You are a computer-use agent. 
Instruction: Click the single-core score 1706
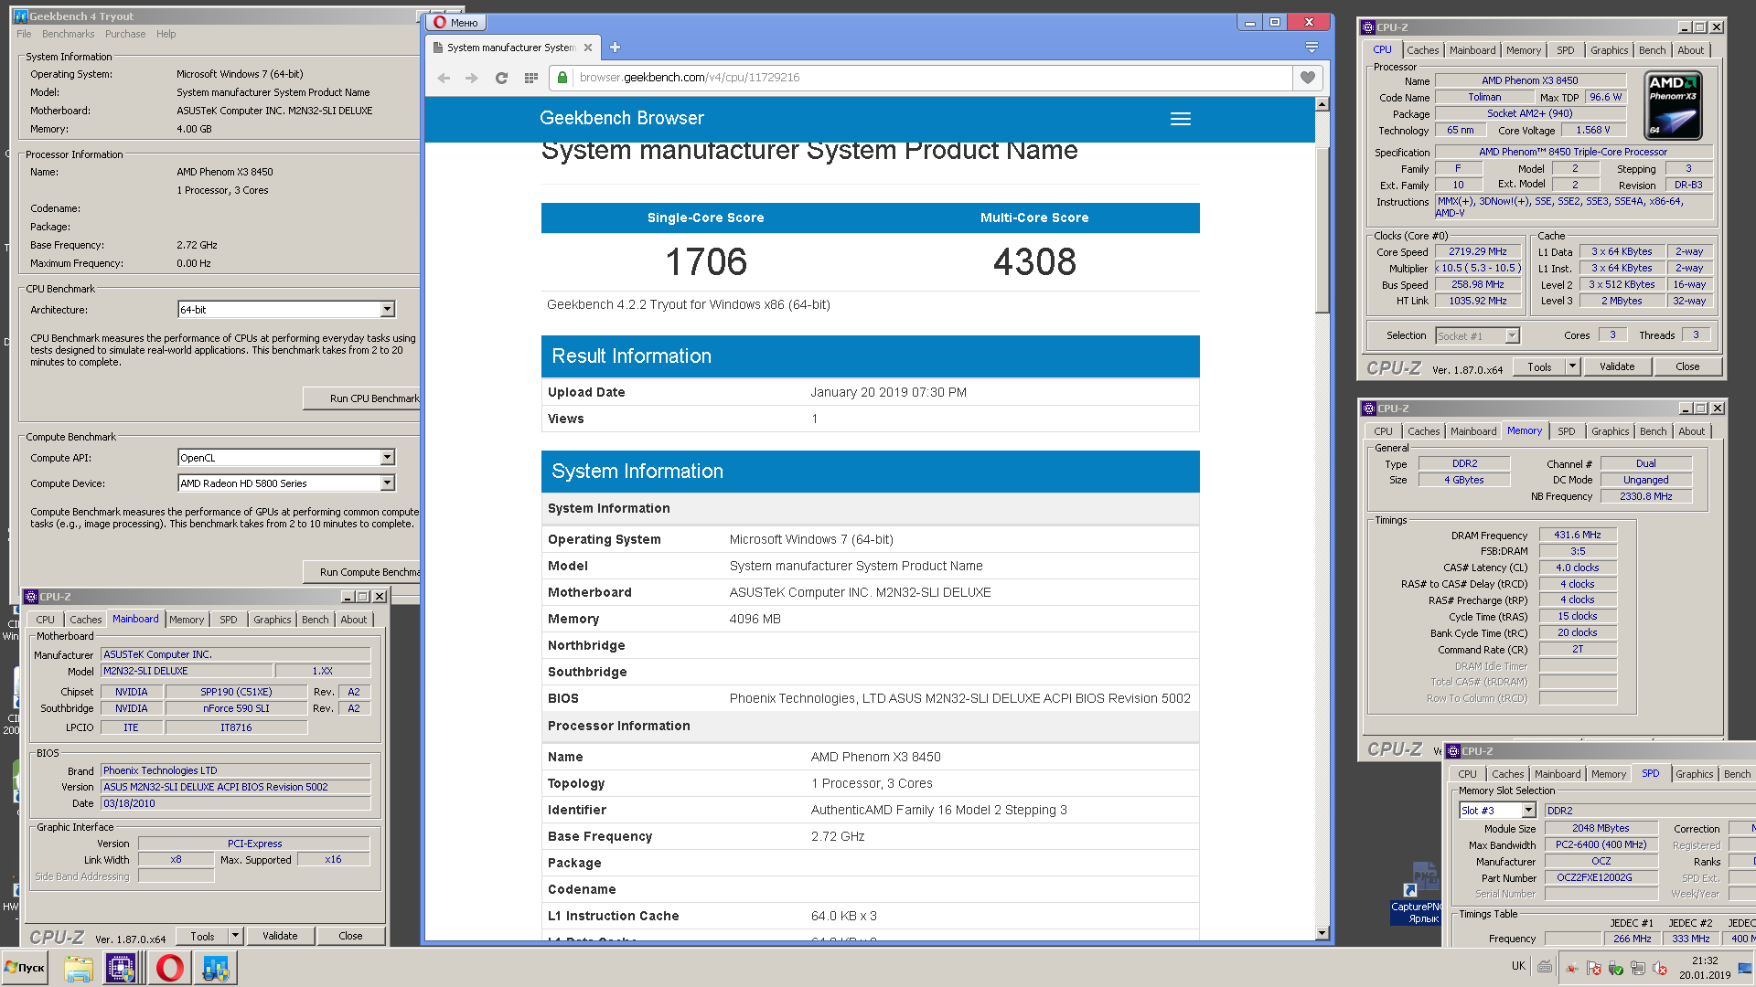coord(706,262)
